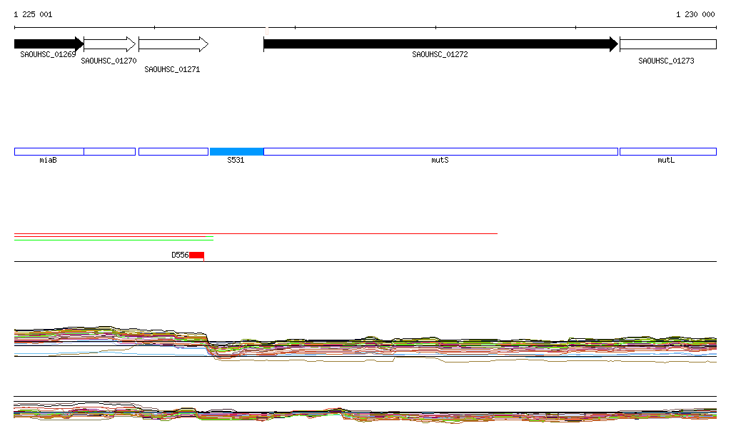The image size is (731, 436).
Task: Click the mutL text label
Action: click(x=666, y=160)
